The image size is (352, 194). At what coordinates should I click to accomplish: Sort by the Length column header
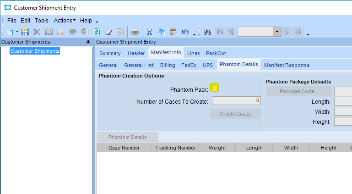254,148
